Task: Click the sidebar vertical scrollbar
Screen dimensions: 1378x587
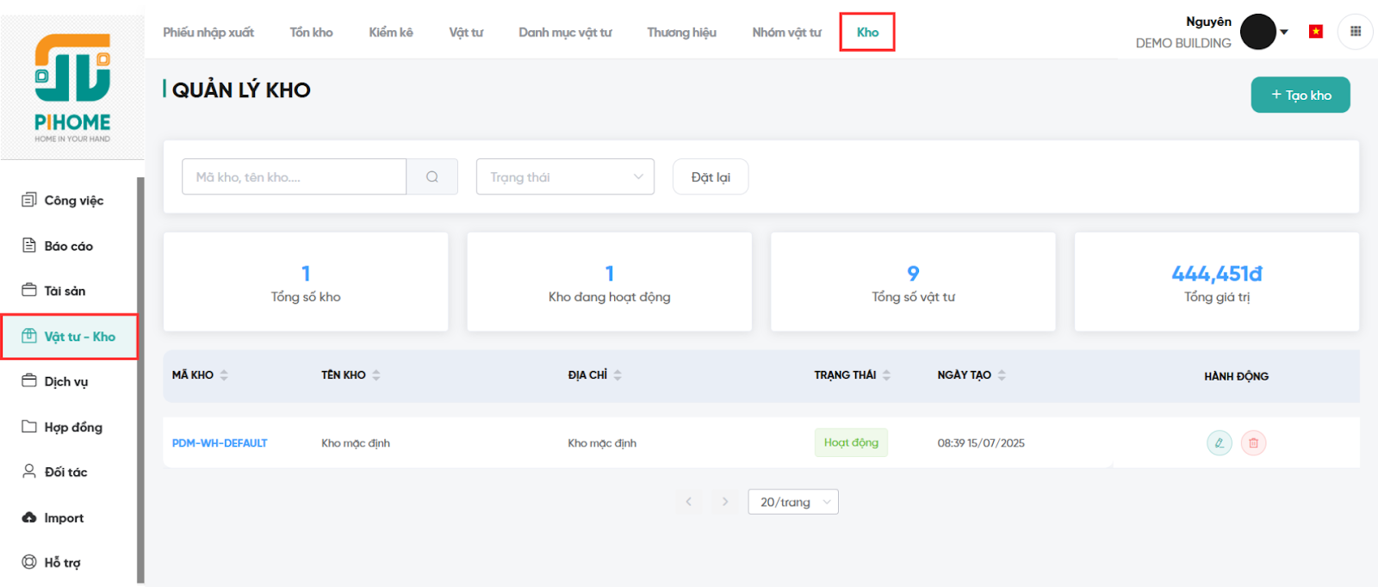Action: [x=140, y=379]
